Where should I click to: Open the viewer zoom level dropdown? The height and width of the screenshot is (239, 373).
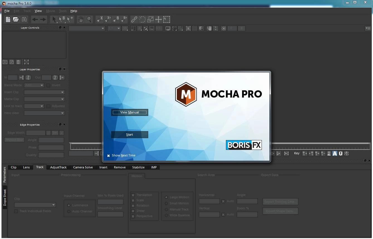(x=114, y=28)
